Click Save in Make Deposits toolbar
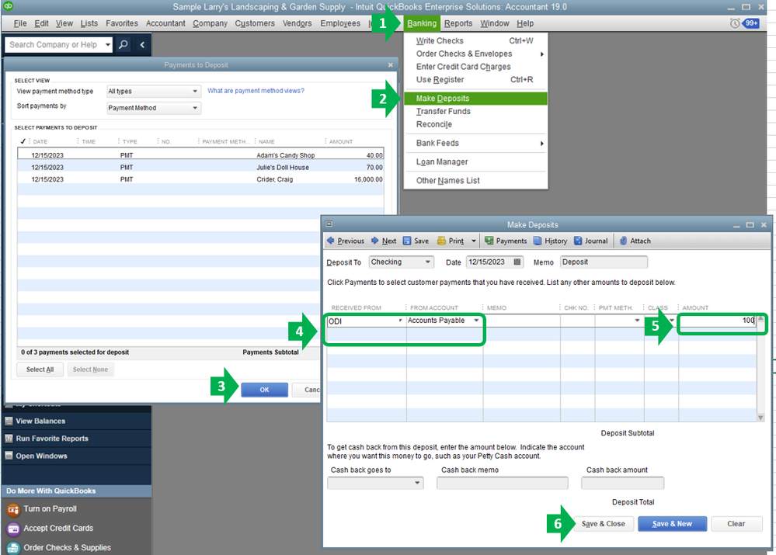Viewport: 776px width, 555px height. pyautogui.click(x=416, y=241)
